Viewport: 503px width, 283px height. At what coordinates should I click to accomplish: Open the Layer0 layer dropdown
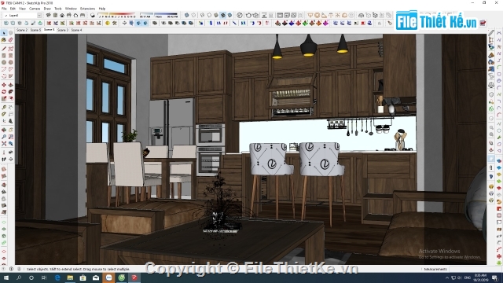(x=22, y=15)
